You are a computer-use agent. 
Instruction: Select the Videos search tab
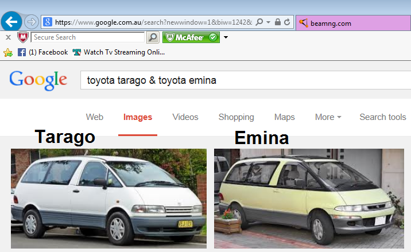(185, 117)
